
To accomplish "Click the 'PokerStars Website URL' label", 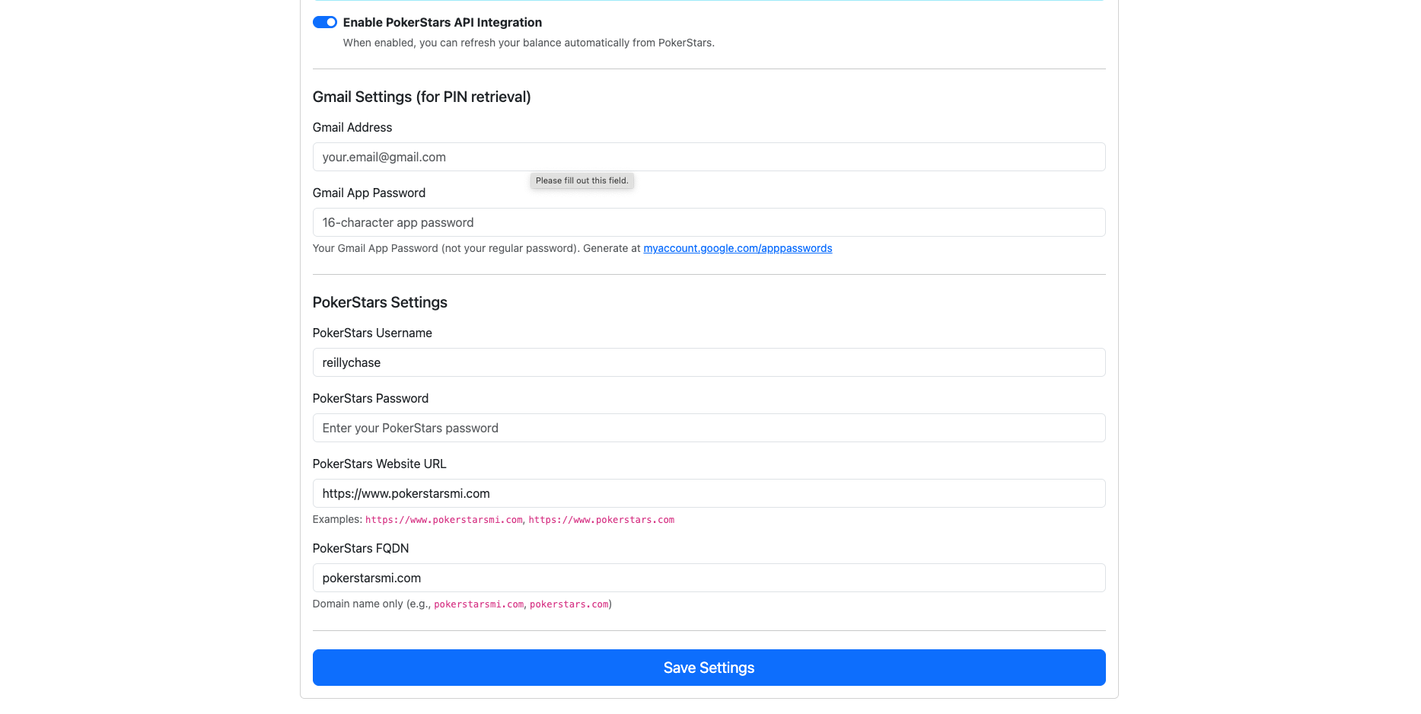I will coord(379,464).
